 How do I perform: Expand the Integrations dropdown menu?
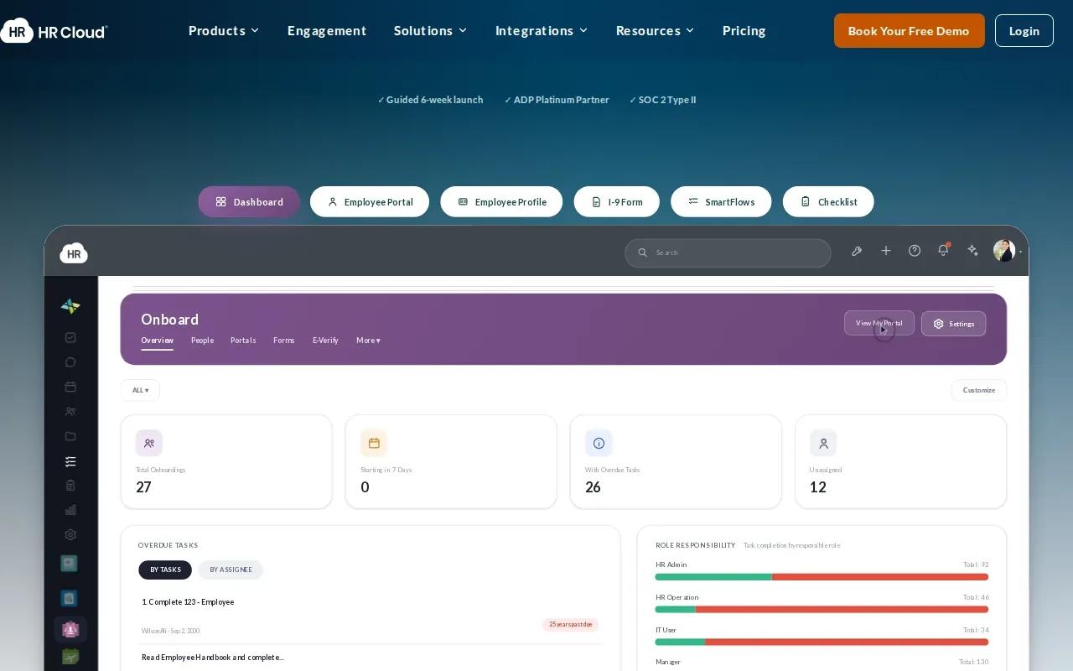[542, 31]
